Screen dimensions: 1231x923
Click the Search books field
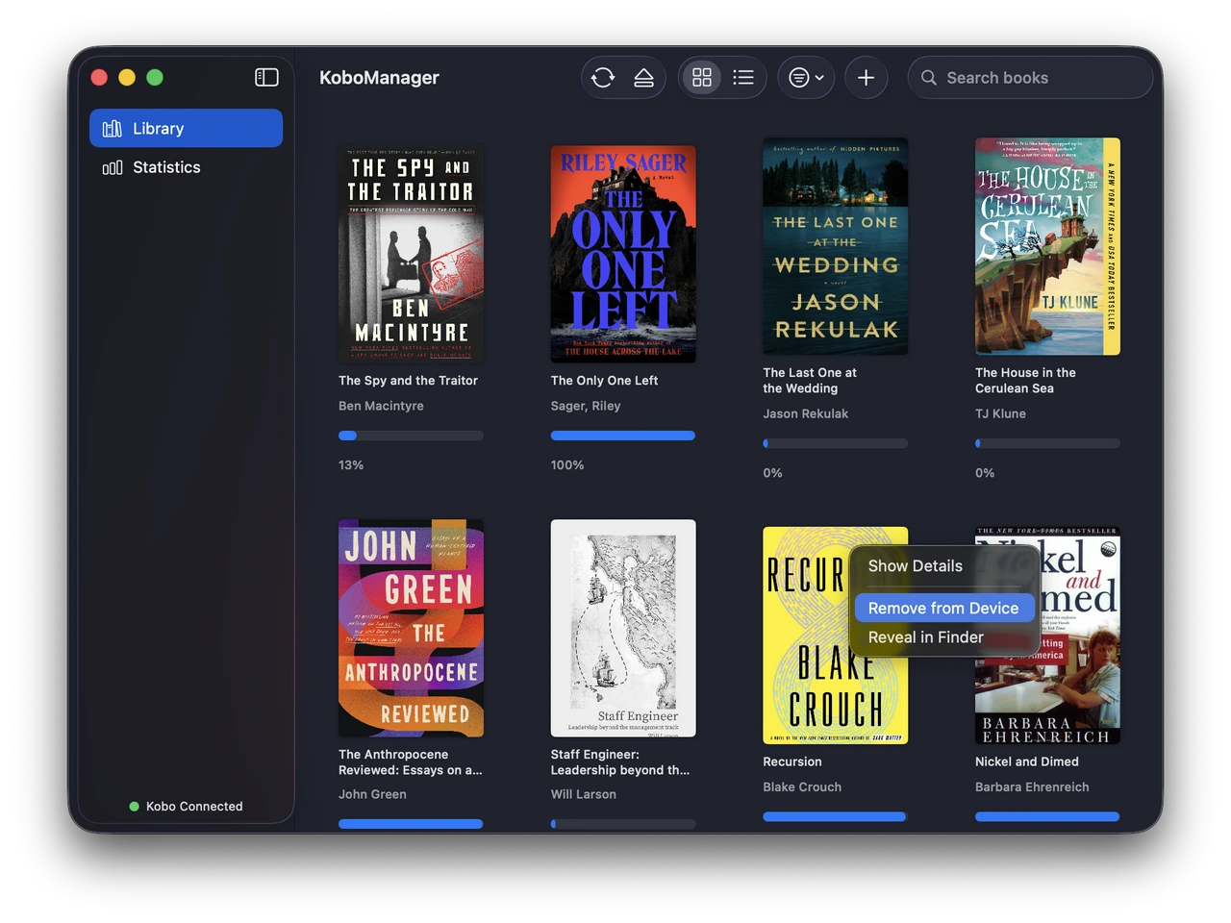pos(1030,78)
